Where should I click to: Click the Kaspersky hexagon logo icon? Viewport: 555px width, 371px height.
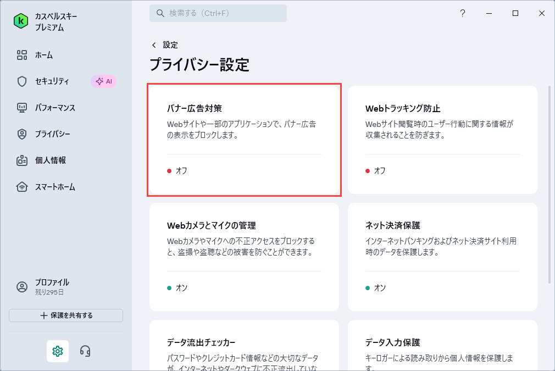[21, 21]
